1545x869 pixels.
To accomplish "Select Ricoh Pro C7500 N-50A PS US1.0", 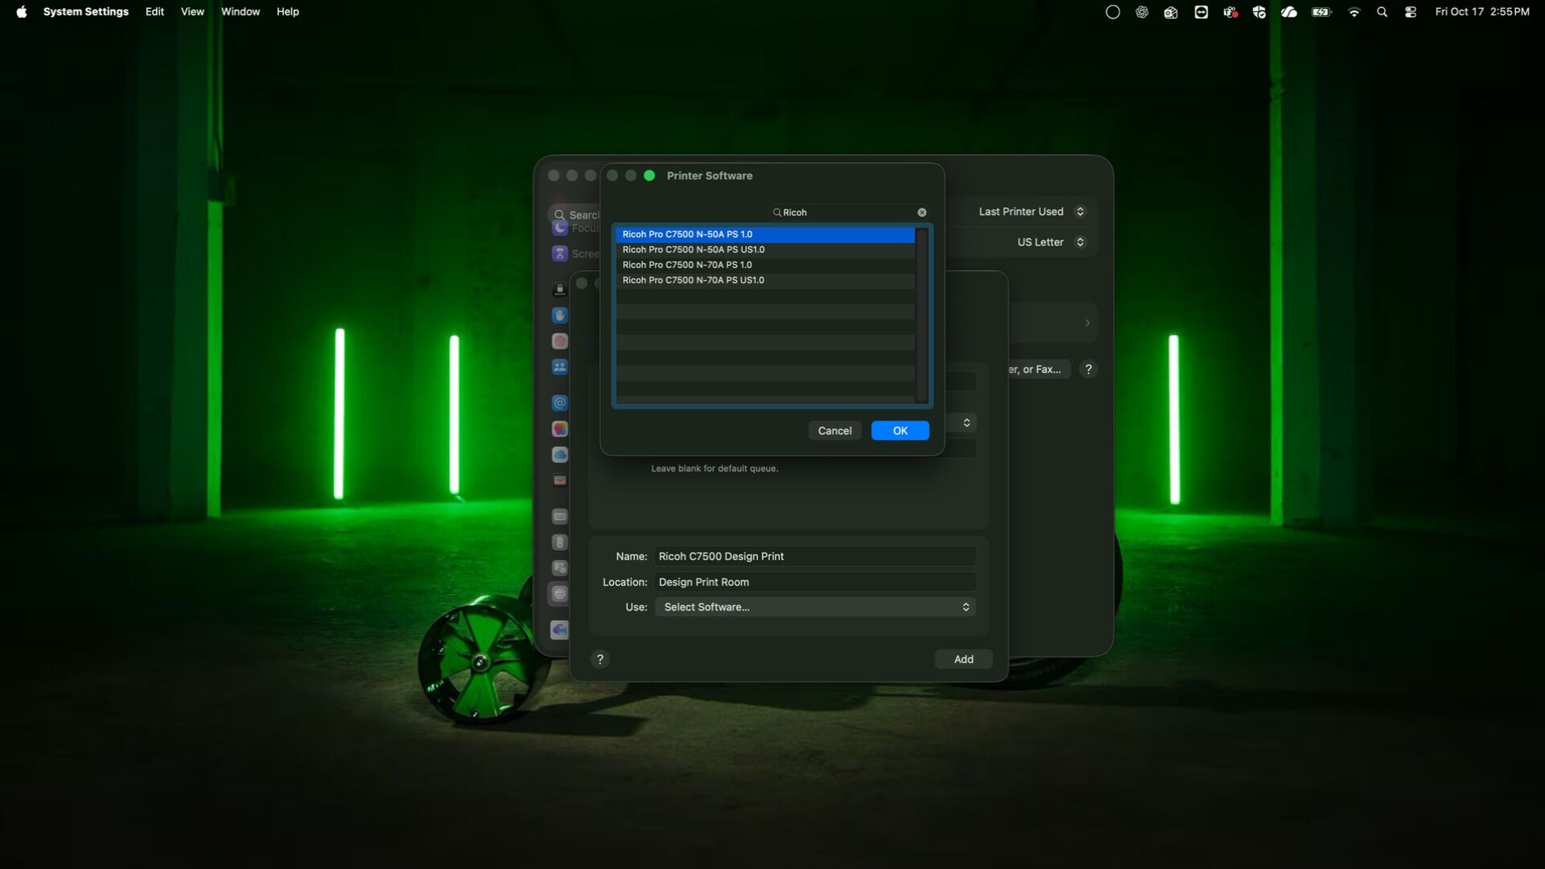I will 693,249.
